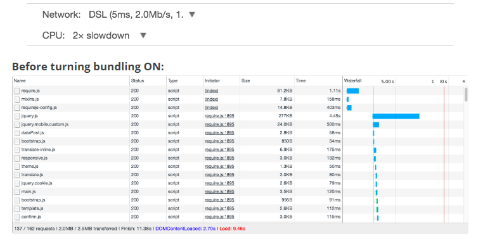Click the file icon beside theme.js

17,166
